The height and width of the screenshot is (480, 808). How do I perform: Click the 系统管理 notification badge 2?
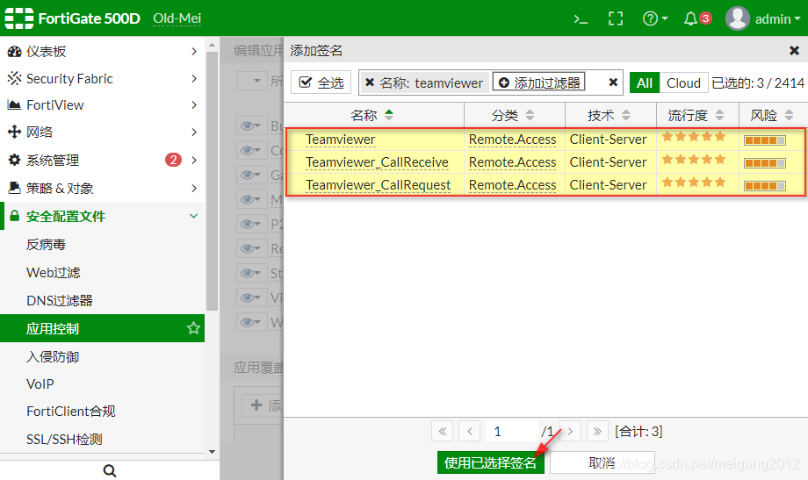[173, 160]
